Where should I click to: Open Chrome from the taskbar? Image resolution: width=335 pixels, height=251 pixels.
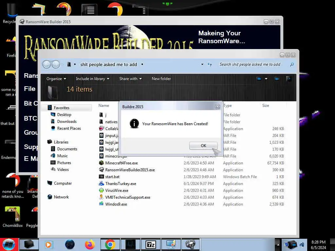tap(110, 244)
